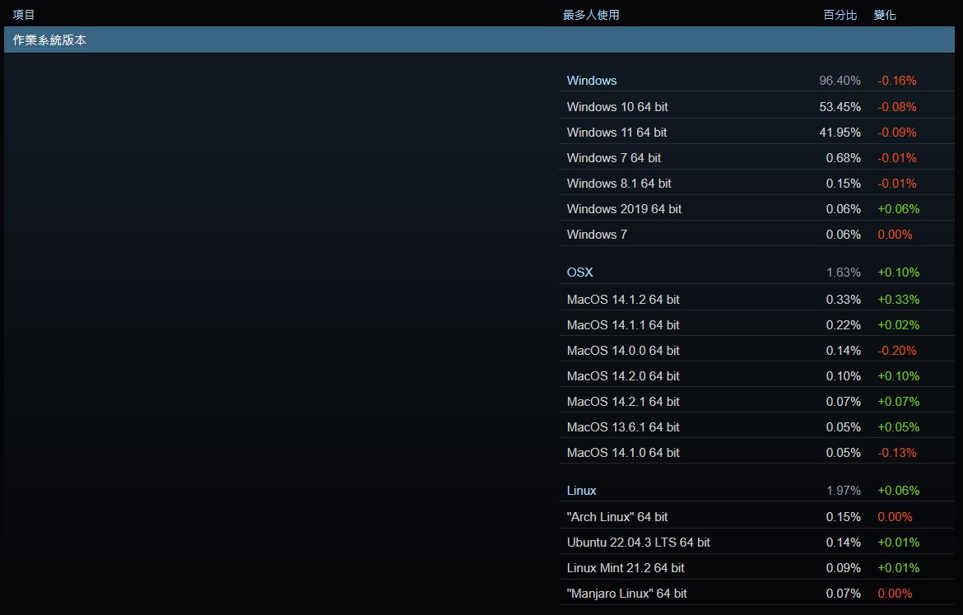Click the 變化 column header

click(884, 15)
